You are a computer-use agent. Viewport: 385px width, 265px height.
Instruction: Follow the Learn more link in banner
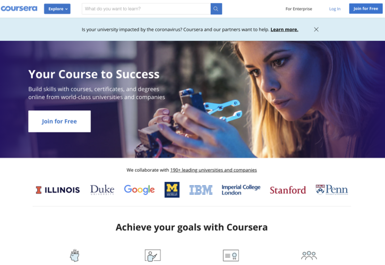[x=284, y=30]
